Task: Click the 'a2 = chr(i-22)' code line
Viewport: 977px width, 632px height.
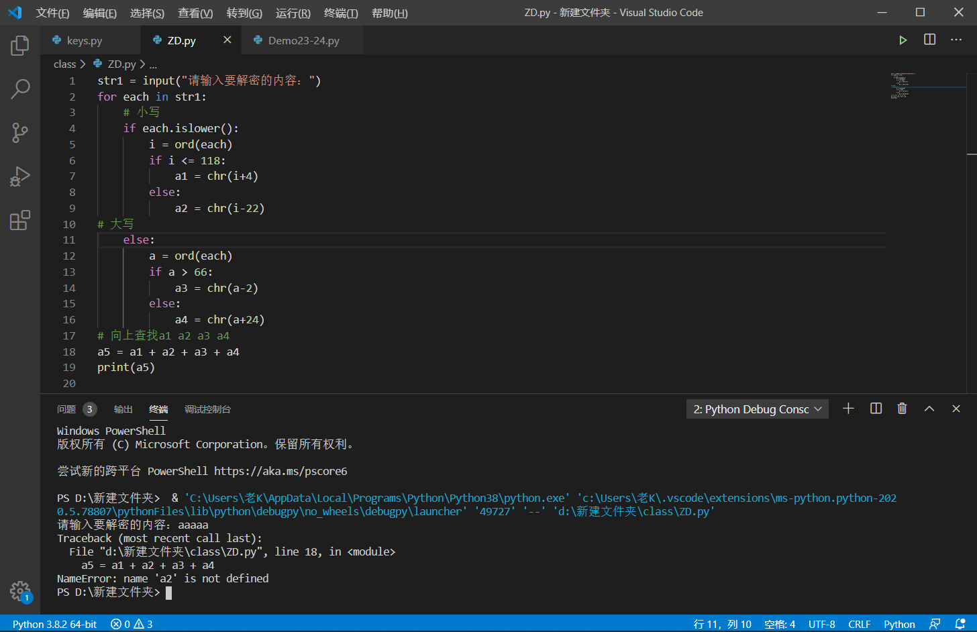Action: tap(219, 208)
